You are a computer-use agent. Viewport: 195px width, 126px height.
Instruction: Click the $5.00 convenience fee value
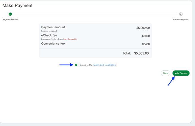click(x=146, y=44)
